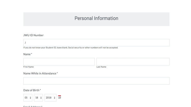191x107 pixels.
Task: Click the JWU ID Number label
Action: pyautogui.click(x=33, y=35)
